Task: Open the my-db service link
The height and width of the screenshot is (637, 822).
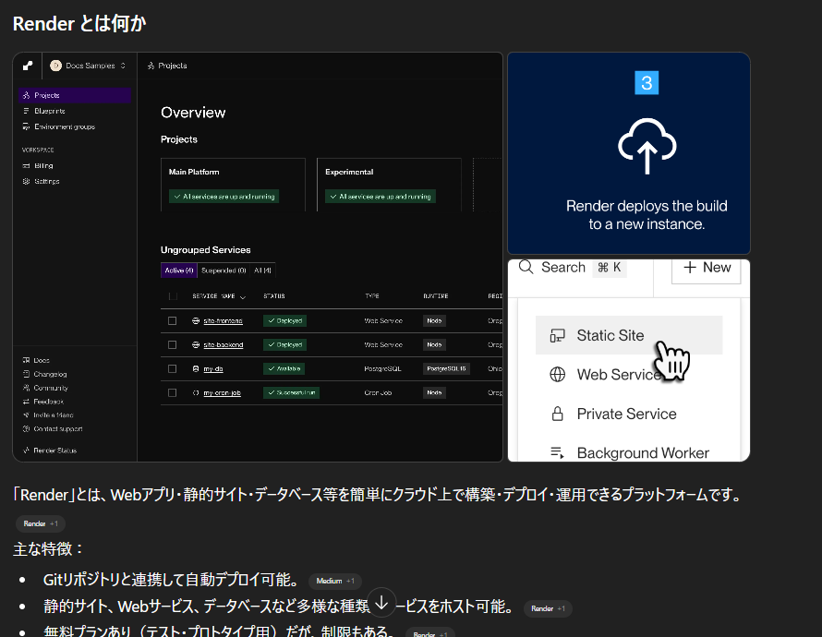Action: [213, 368]
